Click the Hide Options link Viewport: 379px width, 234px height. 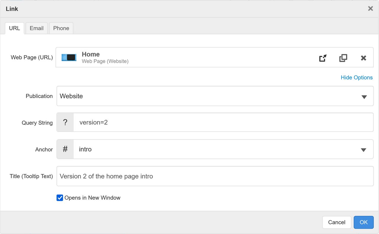[x=356, y=78]
